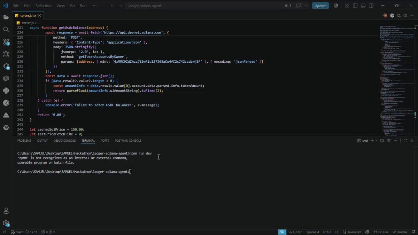
Task: Click the Prettier status bar item
Action: (400, 232)
